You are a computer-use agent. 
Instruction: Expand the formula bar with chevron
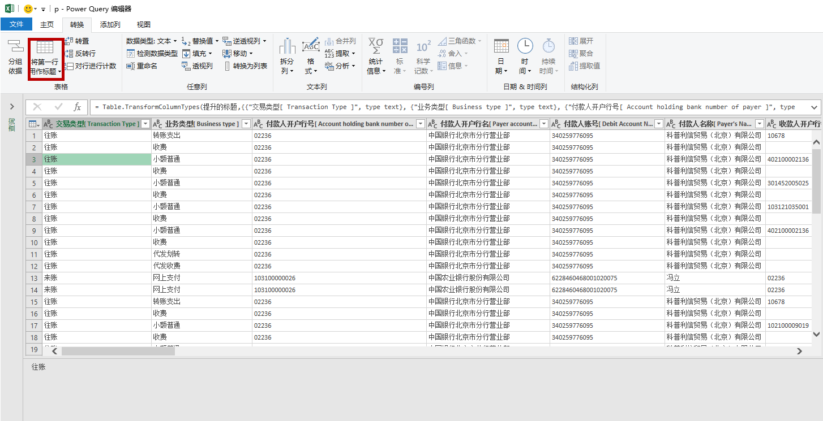pyautogui.click(x=815, y=107)
